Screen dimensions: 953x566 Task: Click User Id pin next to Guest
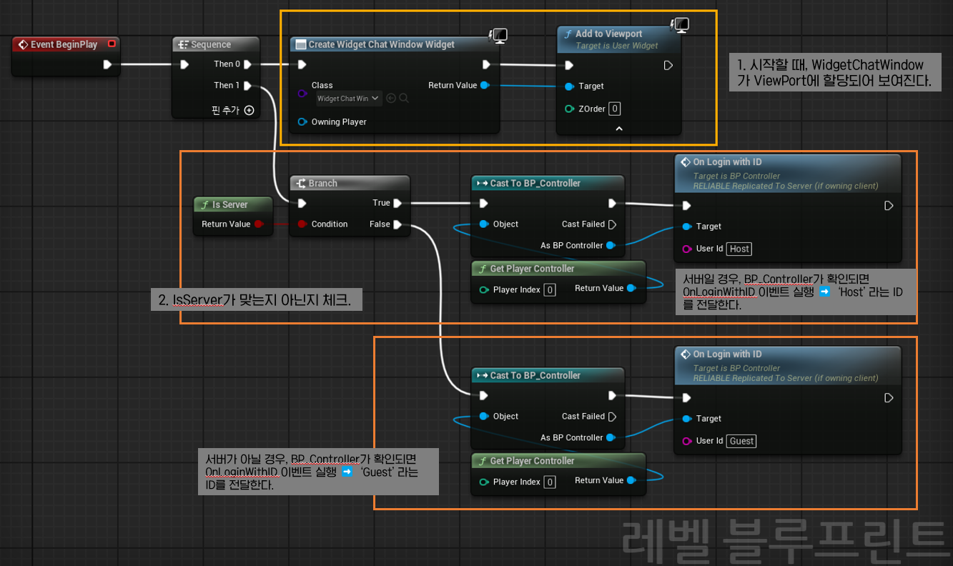(687, 441)
